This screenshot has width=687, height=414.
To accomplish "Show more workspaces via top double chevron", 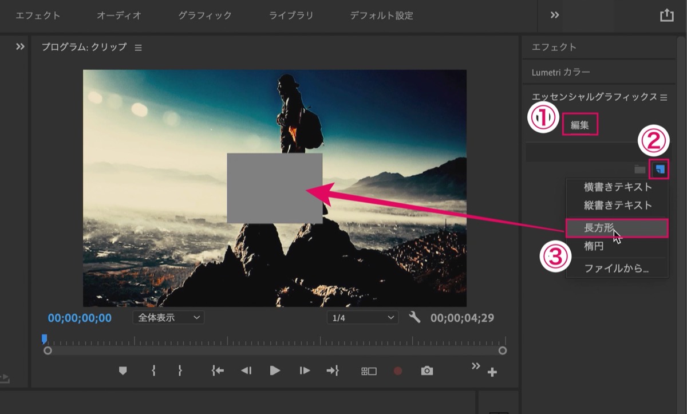I will point(555,15).
